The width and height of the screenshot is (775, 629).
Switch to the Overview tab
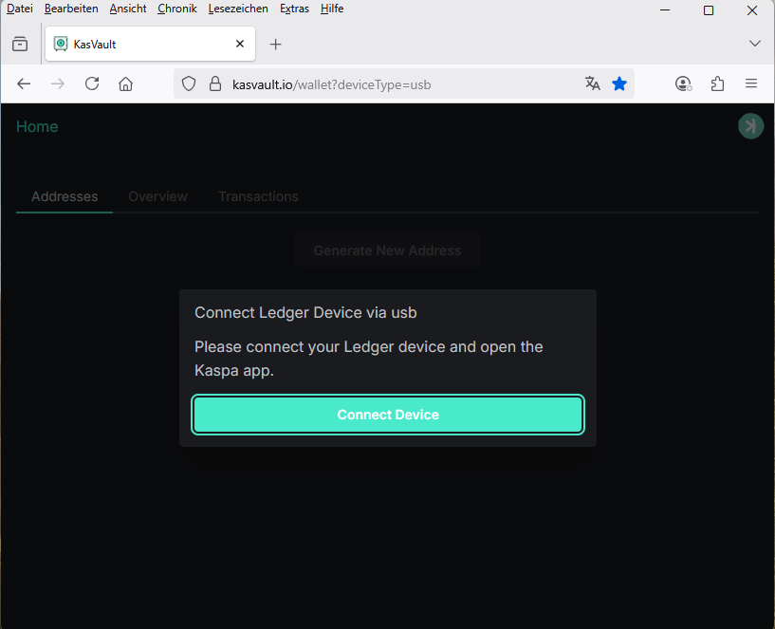coord(157,196)
